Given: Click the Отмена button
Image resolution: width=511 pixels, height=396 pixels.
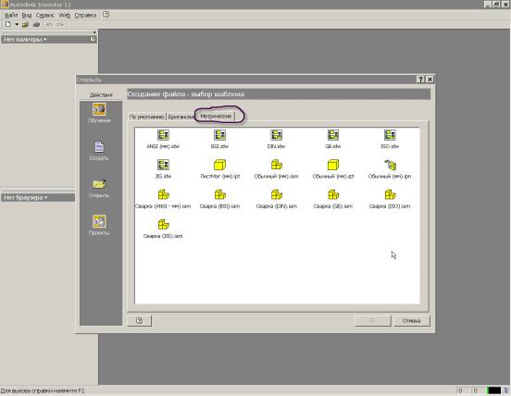Looking at the screenshot, I should click(x=412, y=321).
